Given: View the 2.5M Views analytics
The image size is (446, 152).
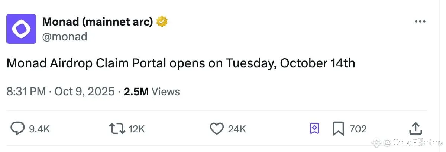Looking at the screenshot, I should 152,92.
